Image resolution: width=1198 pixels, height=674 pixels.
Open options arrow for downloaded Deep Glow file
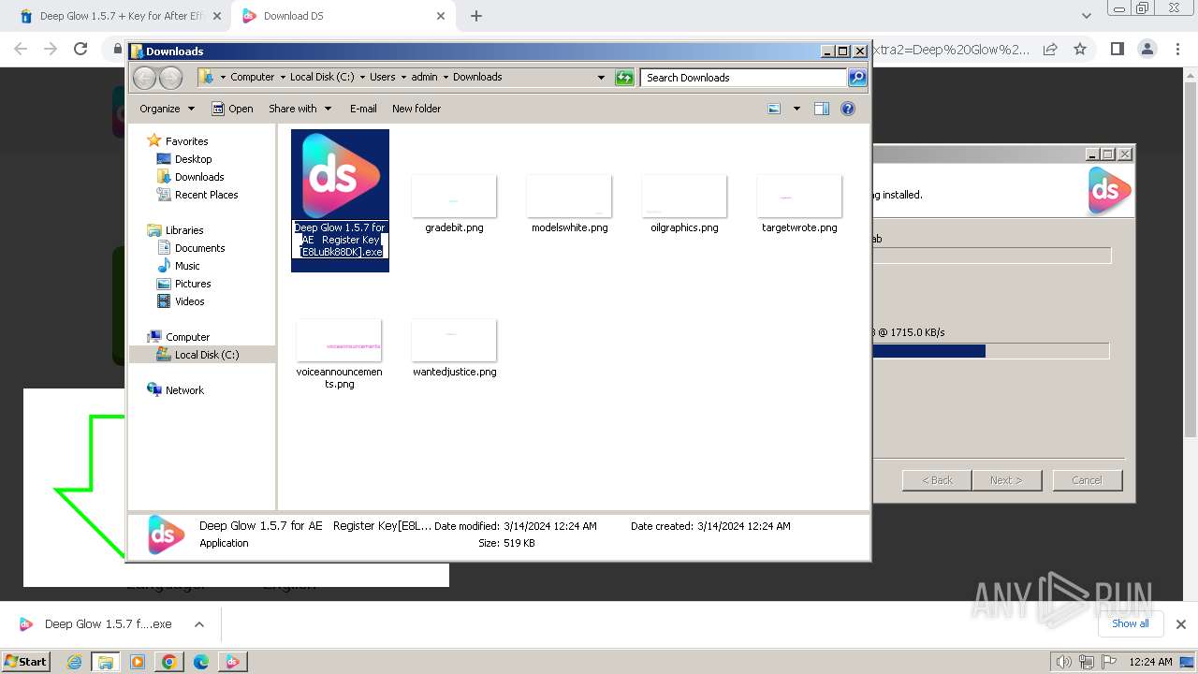(x=198, y=624)
